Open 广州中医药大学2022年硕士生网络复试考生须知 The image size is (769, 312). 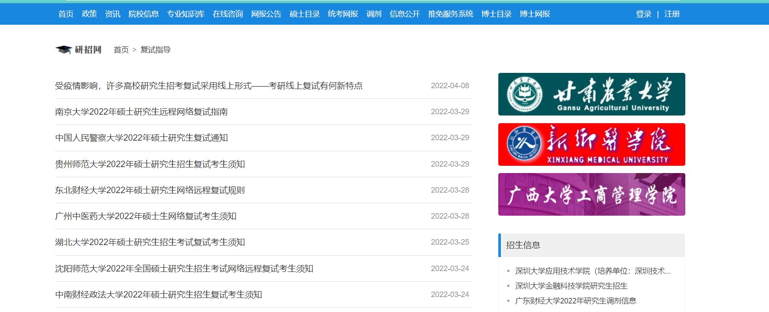[146, 216]
